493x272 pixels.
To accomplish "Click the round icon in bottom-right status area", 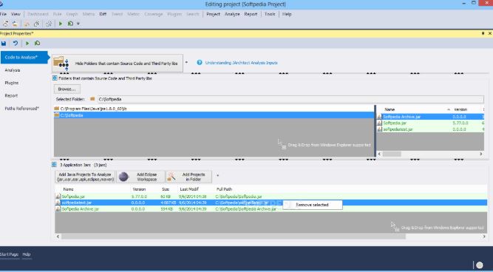I will coord(479,265).
